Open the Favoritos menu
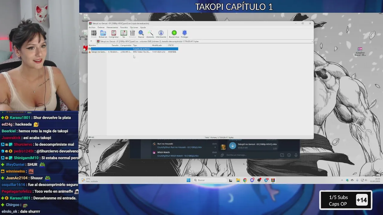 pos(124,27)
